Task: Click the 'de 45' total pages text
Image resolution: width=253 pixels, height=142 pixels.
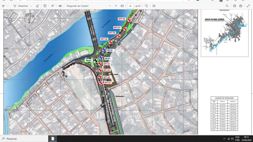Action: (138, 6)
